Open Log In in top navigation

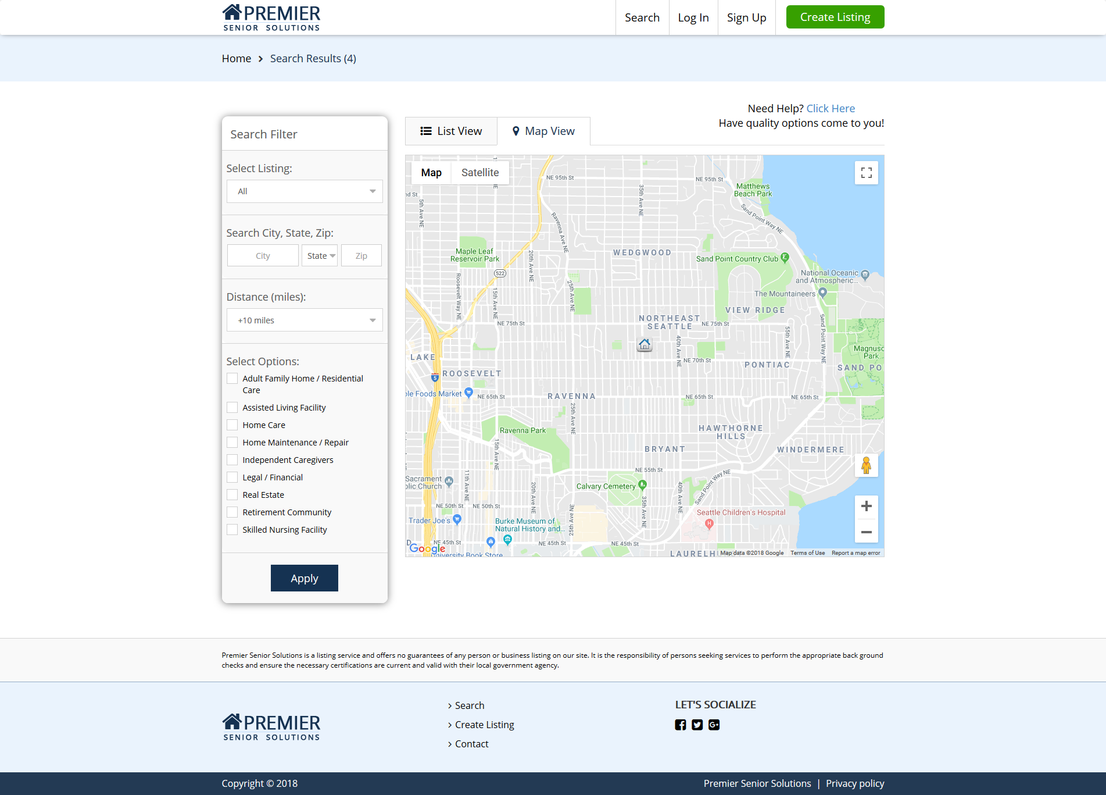click(693, 17)
